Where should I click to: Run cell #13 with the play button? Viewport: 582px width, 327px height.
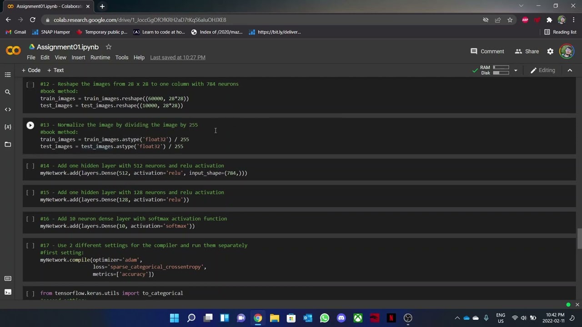pyautogui.click(x=30, y=125)
